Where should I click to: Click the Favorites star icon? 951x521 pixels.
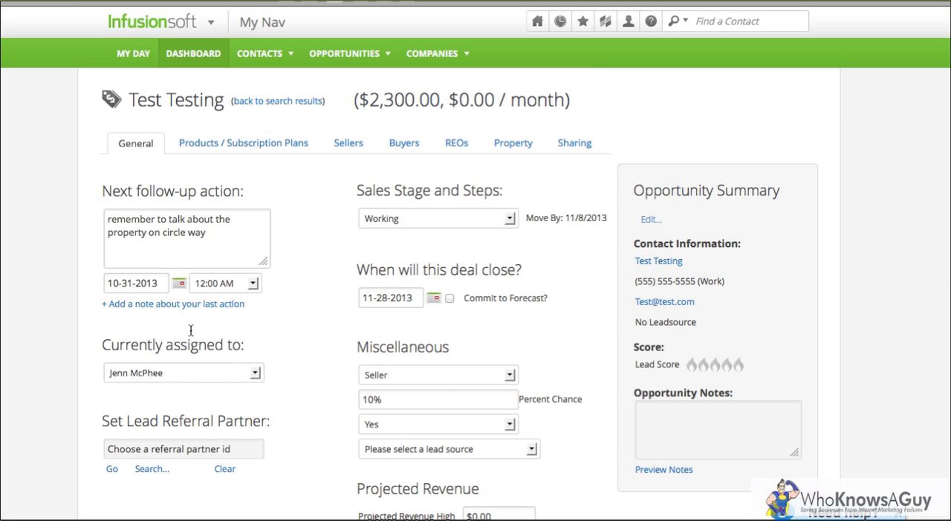point(582,21)
